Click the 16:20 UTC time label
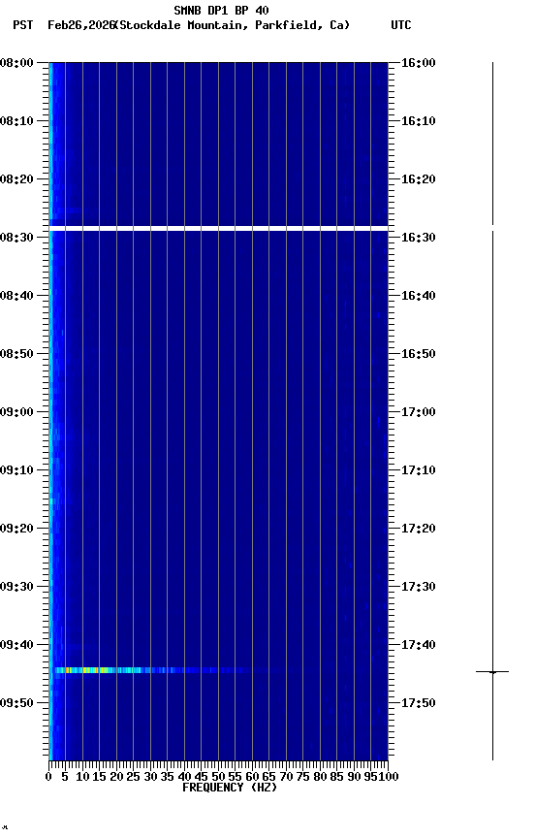535x838 pixels. coord(419,179)
